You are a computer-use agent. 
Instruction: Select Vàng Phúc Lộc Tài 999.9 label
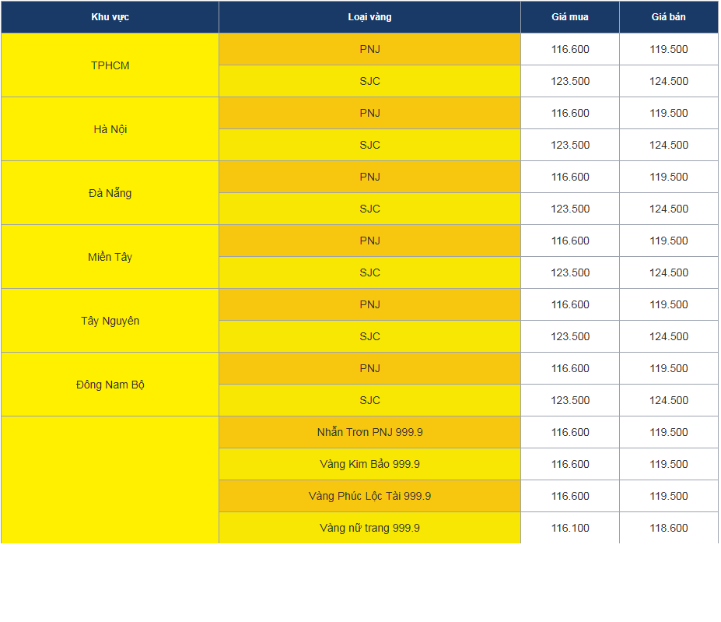[x=369, y=496]
